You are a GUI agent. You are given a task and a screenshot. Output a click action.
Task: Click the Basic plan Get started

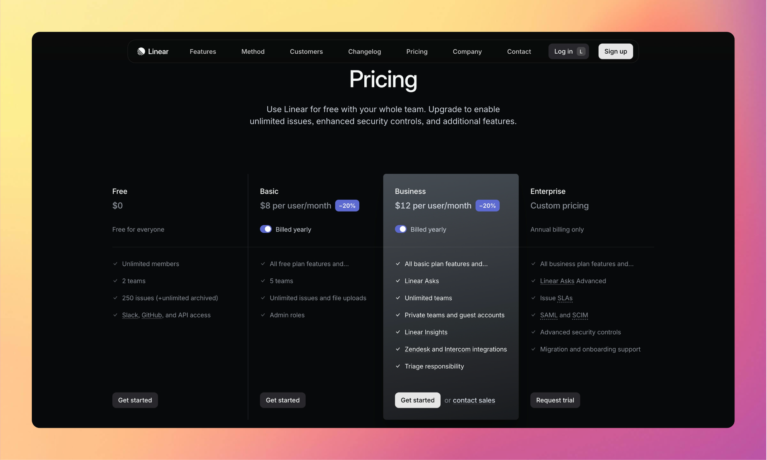coord(283,400)
